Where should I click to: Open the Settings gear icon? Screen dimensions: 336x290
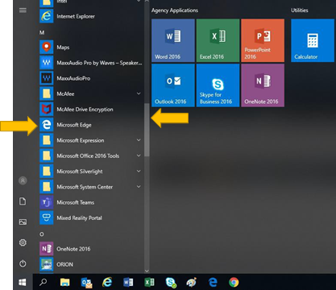click(x=23, y=242)
